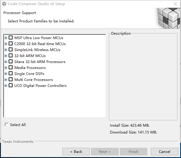Check the MSP Ultra Low Power MCUs box
Screen dimensions: 181x158
11,38
